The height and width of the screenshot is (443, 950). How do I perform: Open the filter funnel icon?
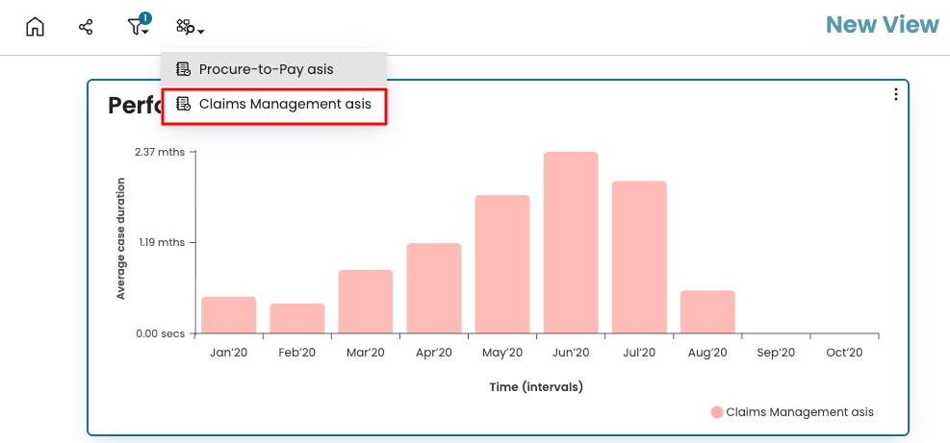pyautogui.click(x=136, y=28)
